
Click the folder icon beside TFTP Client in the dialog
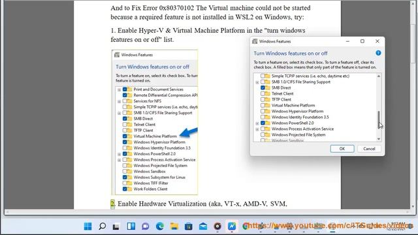tap(267, 99)
